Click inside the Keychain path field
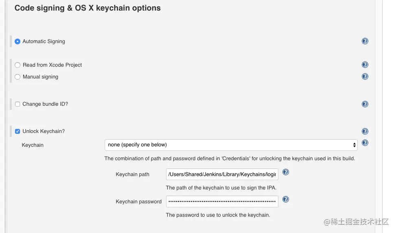Viewport: 396px width, 233px height. tap(222, 174)
